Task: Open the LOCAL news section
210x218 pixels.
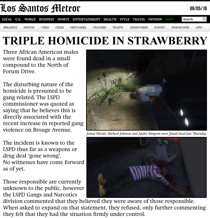Action: (7, 19)
